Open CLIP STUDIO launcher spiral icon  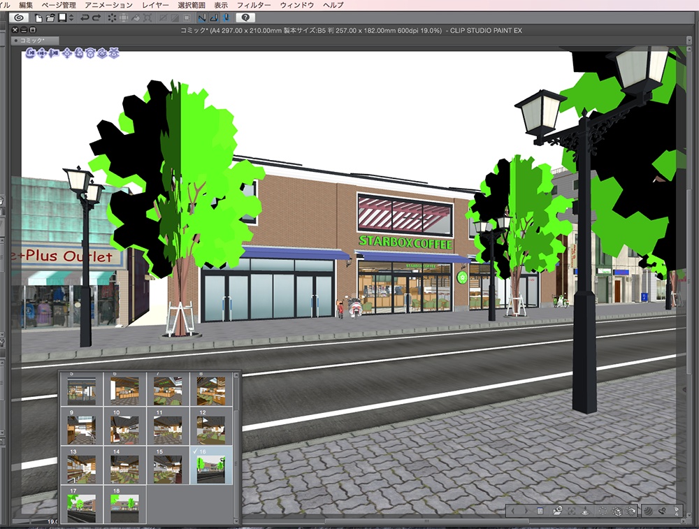tap(19, 18)
